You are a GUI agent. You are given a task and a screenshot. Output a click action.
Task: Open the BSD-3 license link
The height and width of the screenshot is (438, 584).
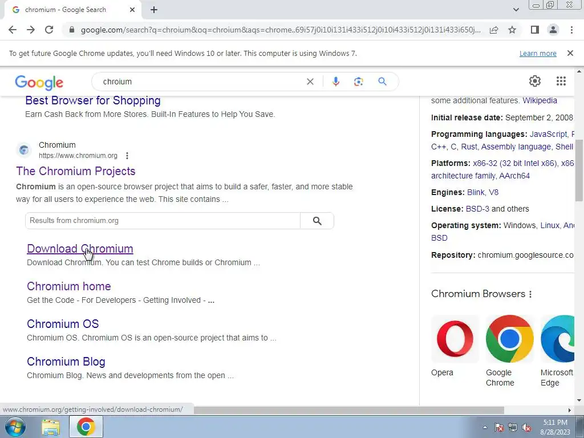pos(477,209)
